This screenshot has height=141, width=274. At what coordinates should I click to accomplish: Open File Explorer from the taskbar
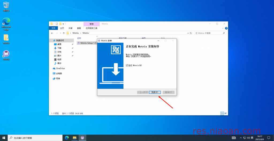coord(75,138)
